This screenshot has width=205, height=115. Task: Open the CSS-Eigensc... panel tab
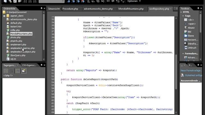click(x=29, y=65)
